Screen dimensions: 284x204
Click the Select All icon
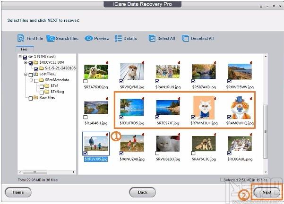pyautogui.click(x=152, y=38)
